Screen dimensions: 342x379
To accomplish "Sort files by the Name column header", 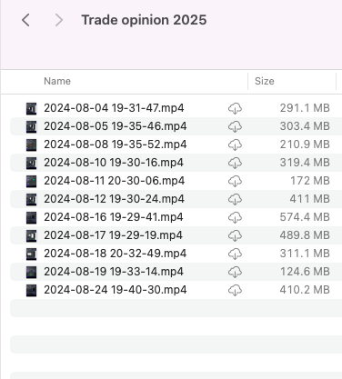I will (57, 81).
